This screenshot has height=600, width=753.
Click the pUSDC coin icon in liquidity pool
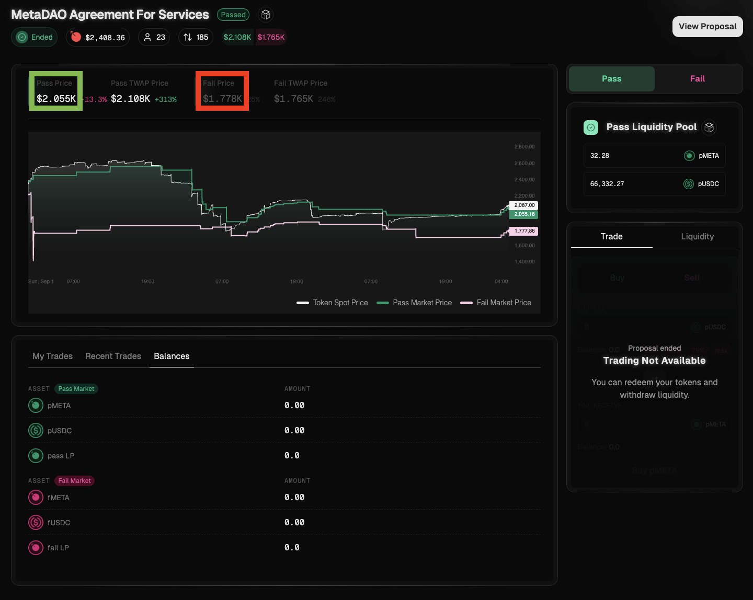point(689,184)
